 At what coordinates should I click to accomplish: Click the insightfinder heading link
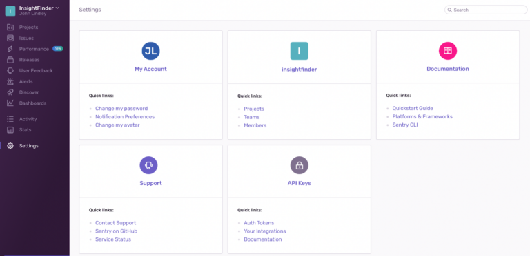click(x=299, y=70)
